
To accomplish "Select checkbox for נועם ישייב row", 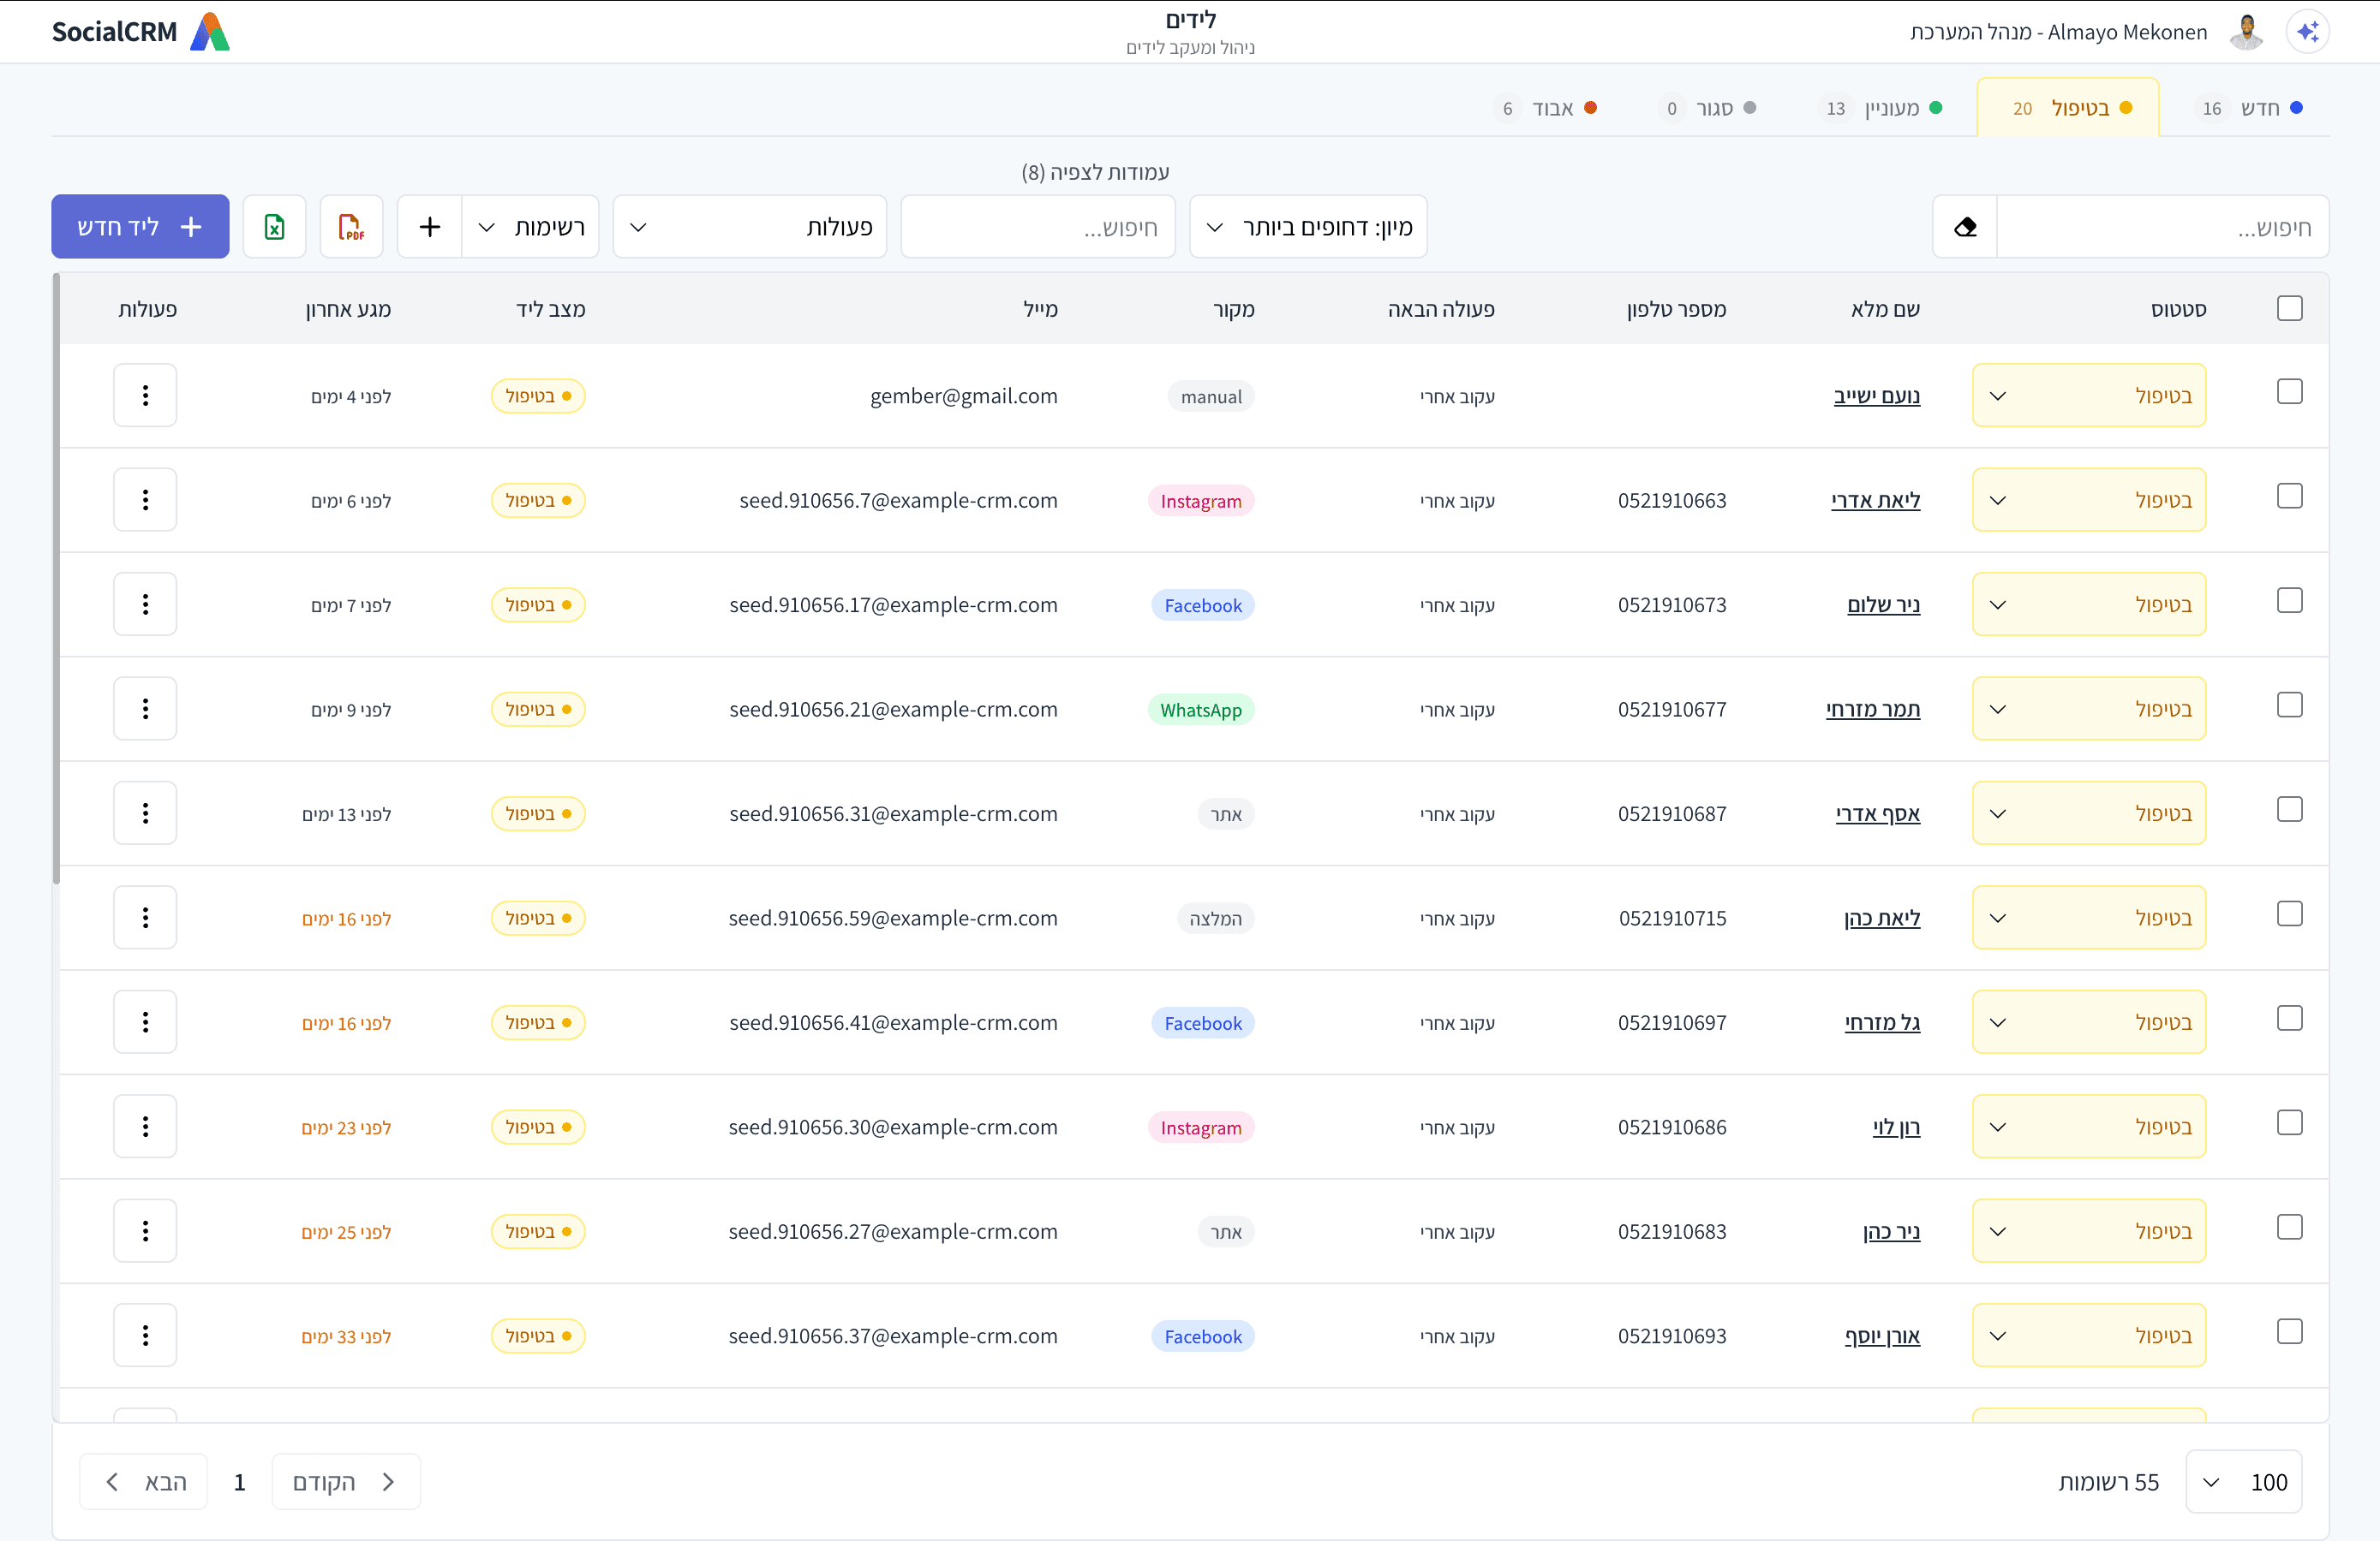I will tap(2289, 392).
